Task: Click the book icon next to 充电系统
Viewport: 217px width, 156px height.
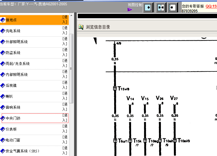Action: (3, 31)
